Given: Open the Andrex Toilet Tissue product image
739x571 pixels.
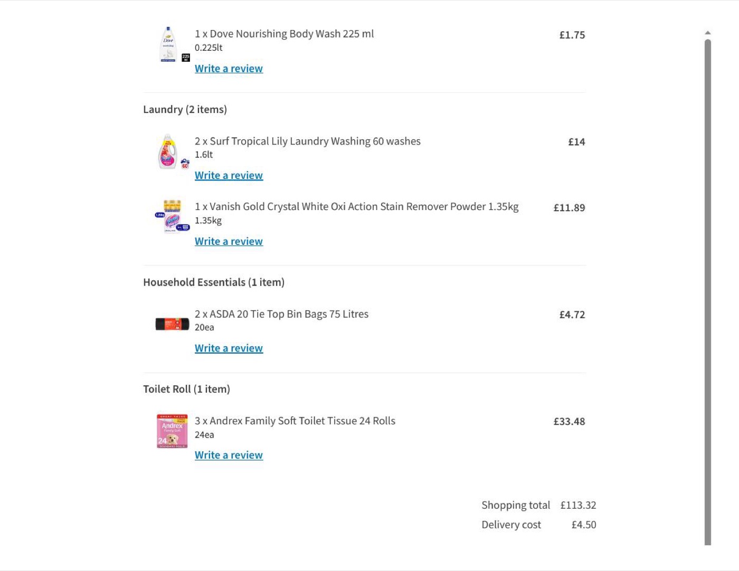Looking at the screenshot, I should [172, 431].
